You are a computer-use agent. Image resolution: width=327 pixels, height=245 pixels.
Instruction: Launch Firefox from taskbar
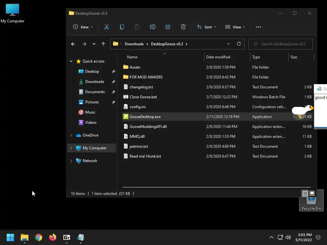tap(53, 237)
